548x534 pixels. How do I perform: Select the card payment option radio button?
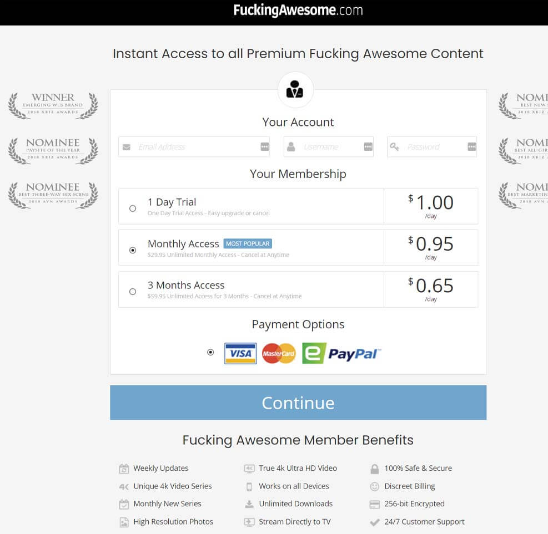pyautogui.click(x=210, y=352)
